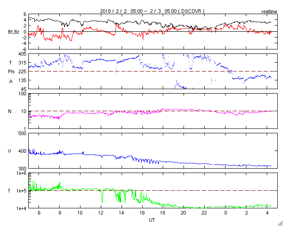The height and width of the screenshot is (226, 283).
Task: Click the 'A' axis label below Phi
Action: click(x=11, y=82)
